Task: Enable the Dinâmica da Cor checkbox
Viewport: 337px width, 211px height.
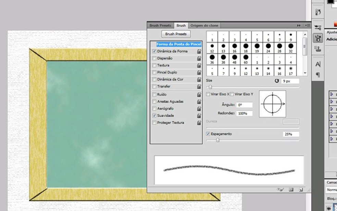Action: 154,79
